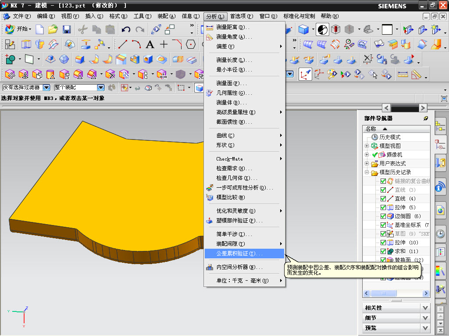Open the History clock sidebar tab
449x336 pixels.
(x=440, y=234)
